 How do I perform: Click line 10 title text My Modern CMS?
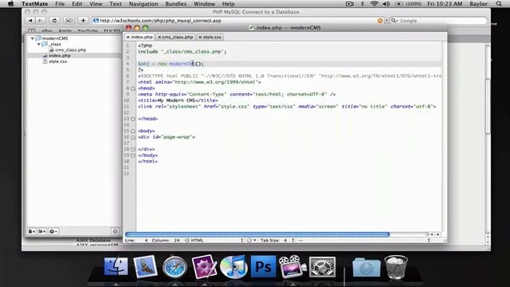pyautogui.click(x=177, y=100)
